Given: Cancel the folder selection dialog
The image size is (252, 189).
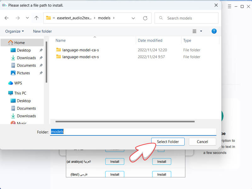Looking at the screenshot, I should pos(202,142).
